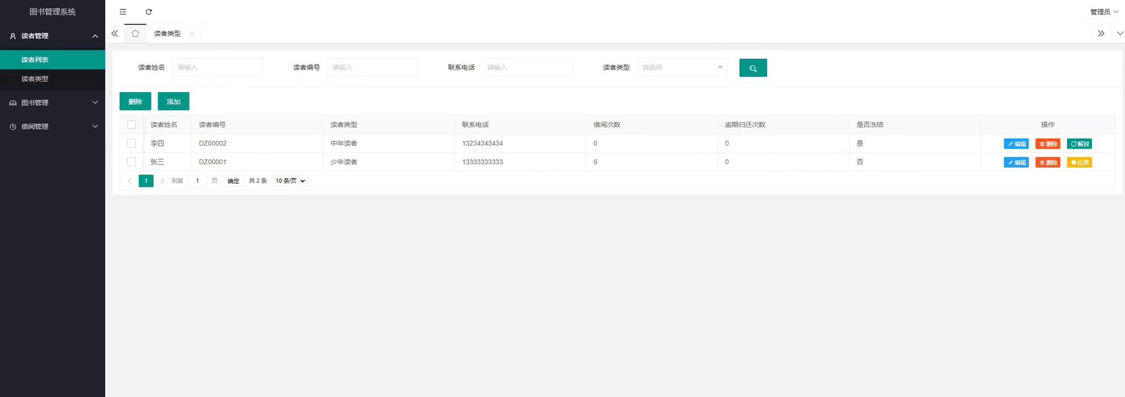Open the tab options down arrow

coord(1120,33)
